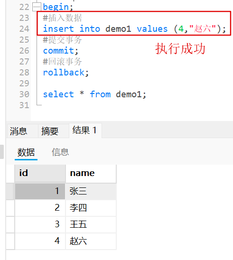Click the 李四 name cell
This screenshot has width=233, height=260.
(x=91, y=208)
